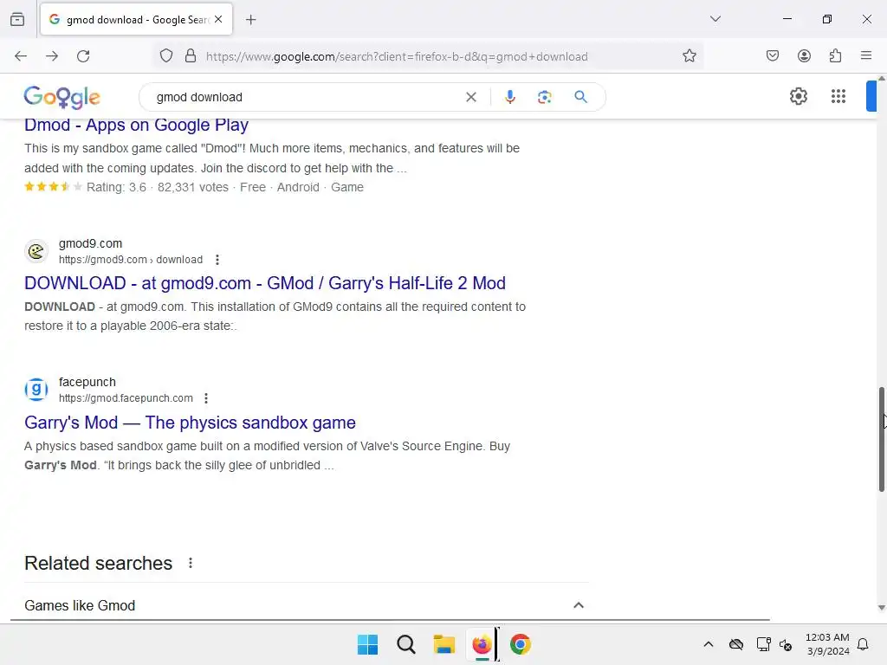Viewport: 887px width, 665px height.
Task: Click scrollbar down arrow
Action: [x=881, y=608]
